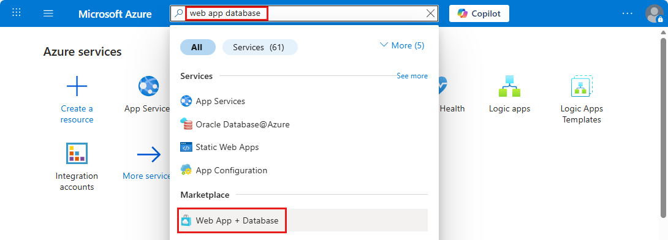Click See more under Services
The width and height of the screenshot is (668, 240).
[412, 76]
